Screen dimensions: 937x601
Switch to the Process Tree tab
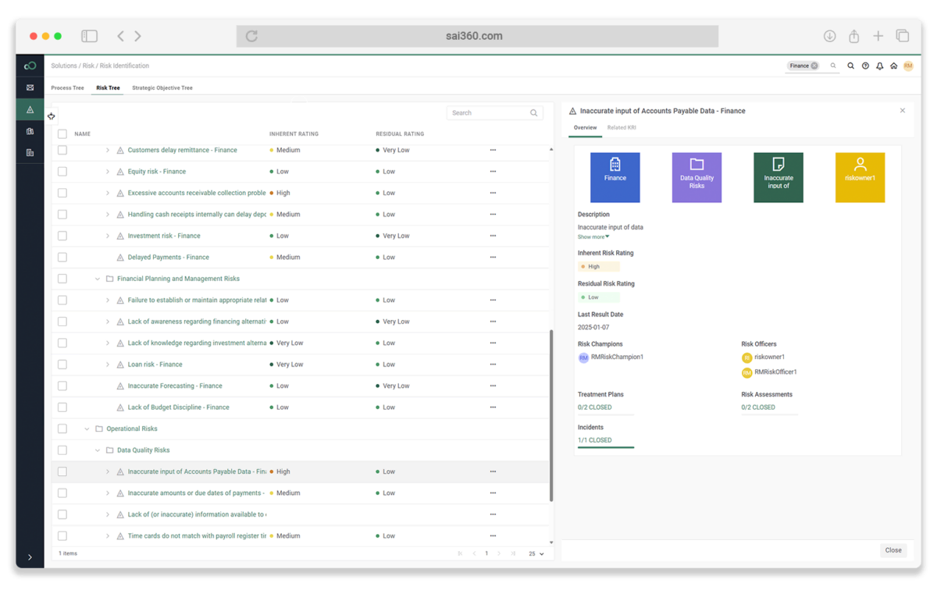67,88
